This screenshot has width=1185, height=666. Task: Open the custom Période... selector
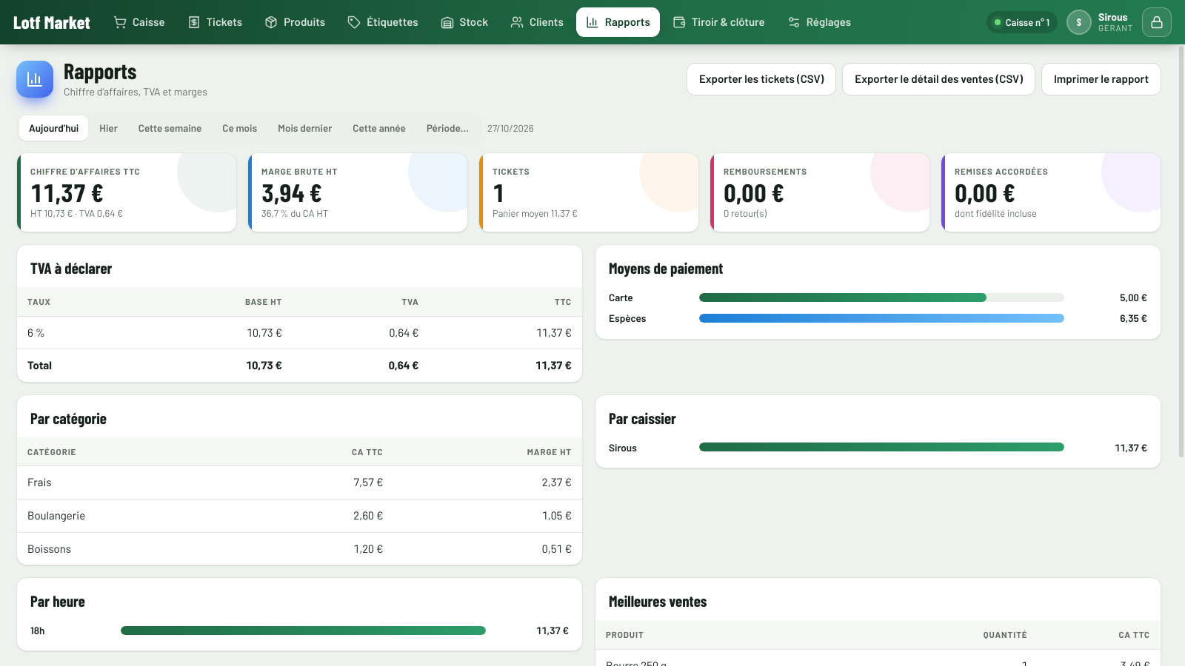point(447,128)
